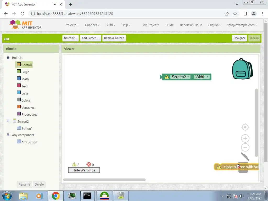Viewport: 268px width, 201px height.
Task: Click the workspace horizontal scrollbar
Action: tap(104, 180)
